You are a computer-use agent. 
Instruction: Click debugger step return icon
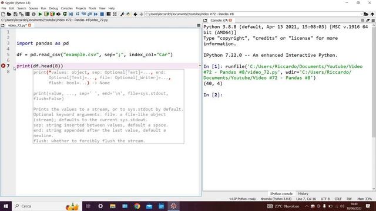pyautogui.click(x=90, y=14)
